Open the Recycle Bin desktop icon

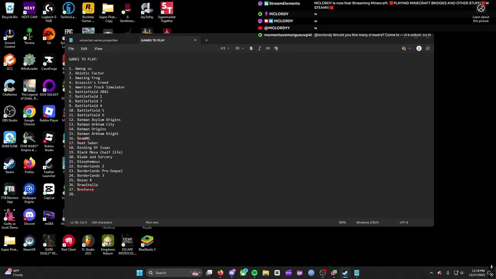point(10,11)
